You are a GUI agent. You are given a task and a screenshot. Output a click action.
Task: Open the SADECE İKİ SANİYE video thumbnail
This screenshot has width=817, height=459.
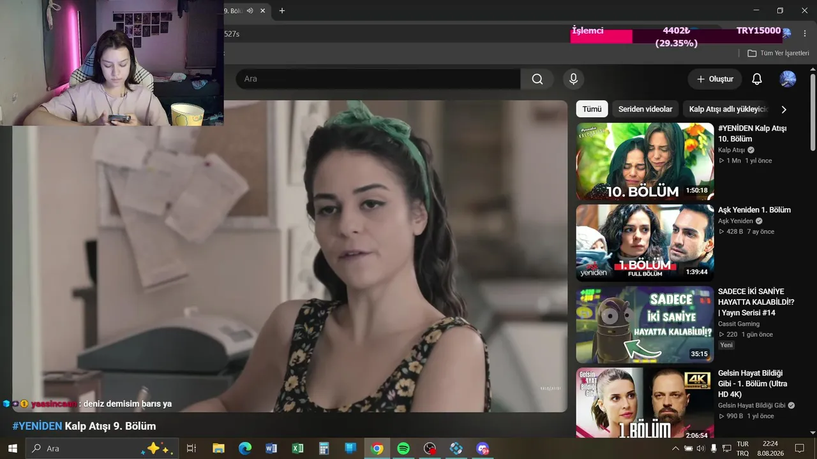[x=645, y=324]
